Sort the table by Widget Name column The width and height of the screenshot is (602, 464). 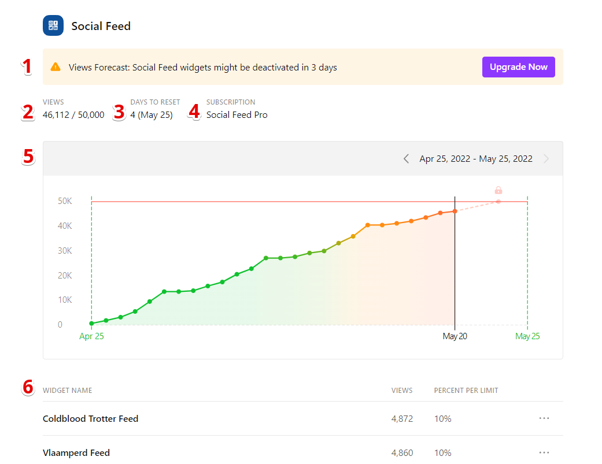click(x=67, y=390)
